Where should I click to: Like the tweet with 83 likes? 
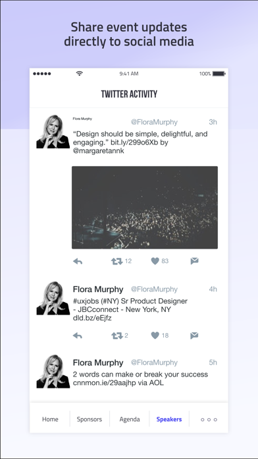(x=155, y=261)
